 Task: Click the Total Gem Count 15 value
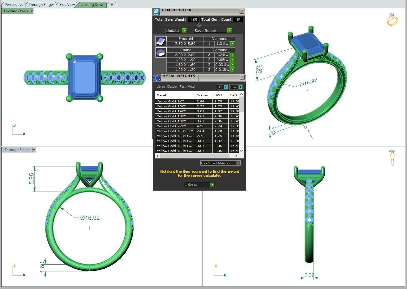point(238,19)
